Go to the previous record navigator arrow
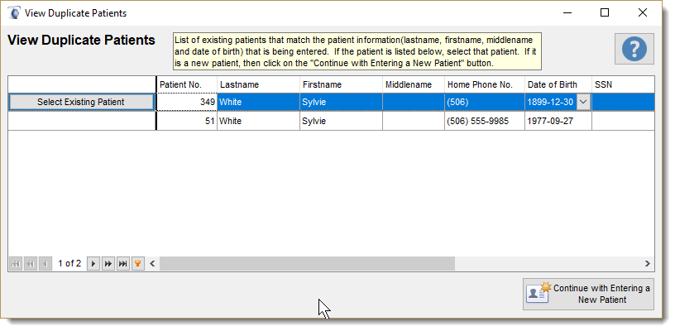The width and height of the screenshot is (675, 331). click(45, 263)
